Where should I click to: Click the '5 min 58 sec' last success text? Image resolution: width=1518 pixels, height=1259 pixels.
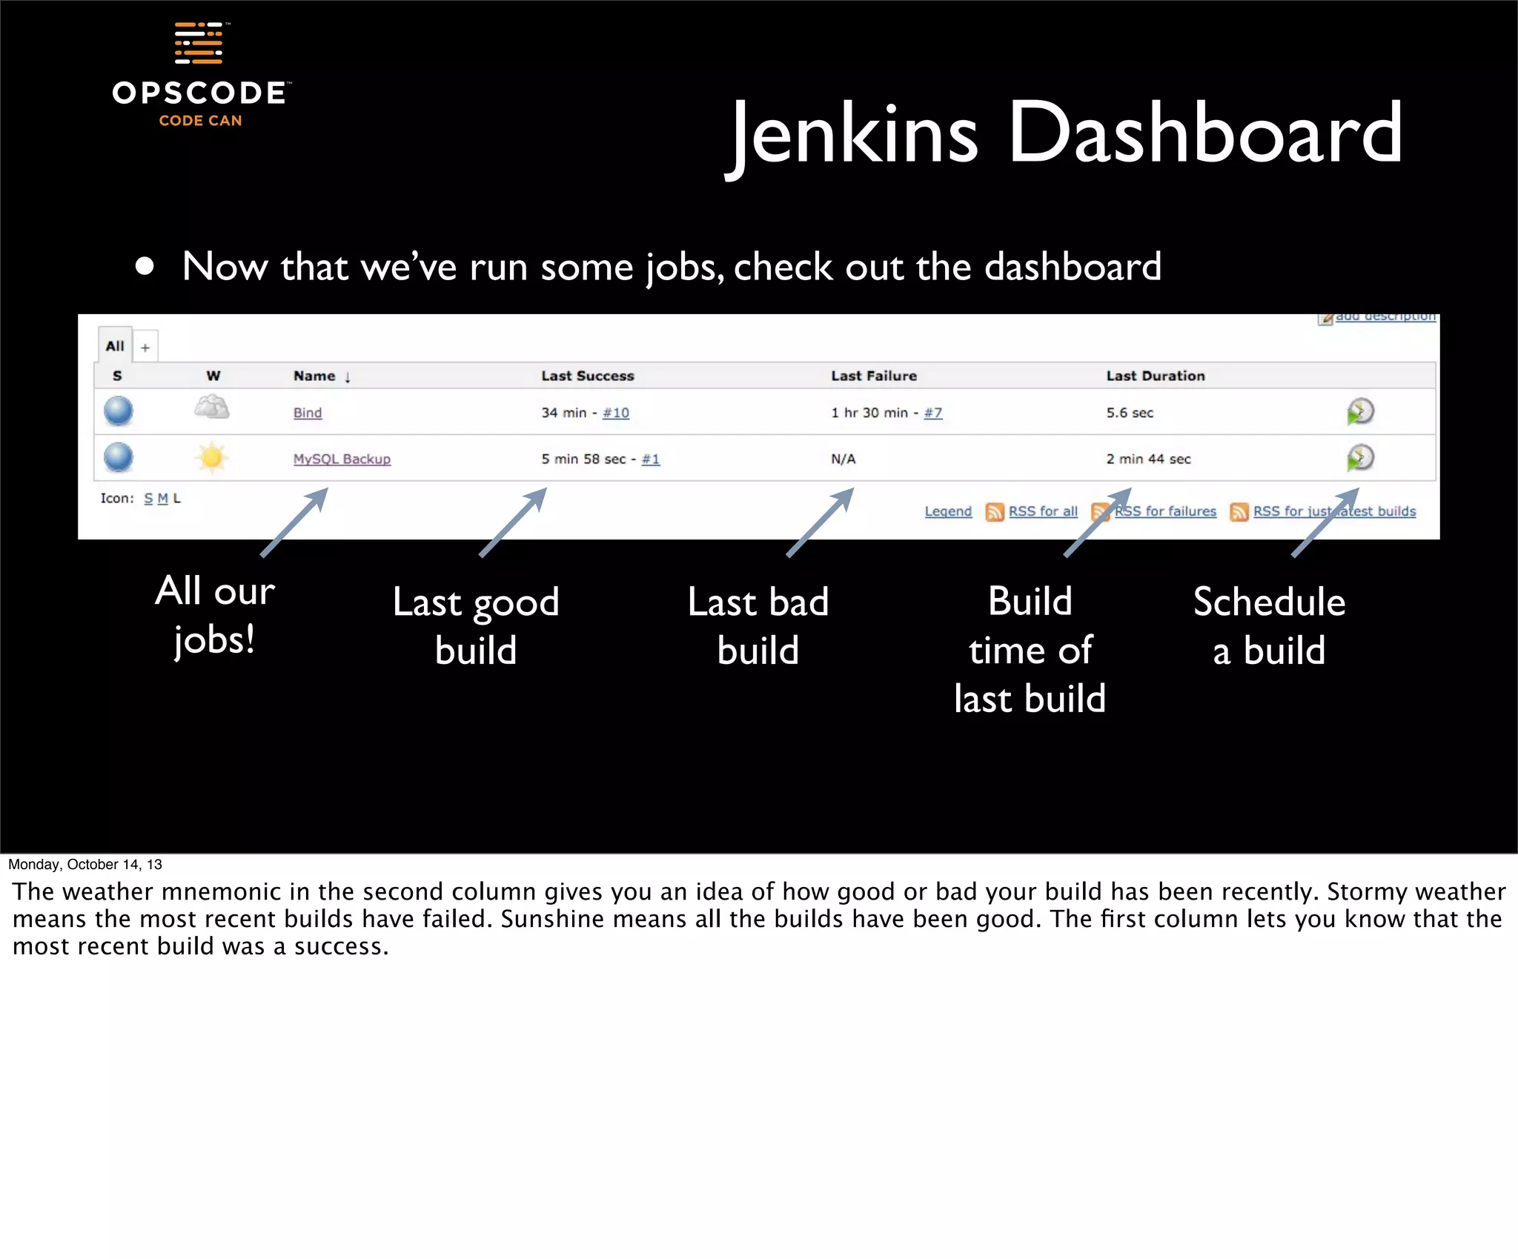click(583, 459)
